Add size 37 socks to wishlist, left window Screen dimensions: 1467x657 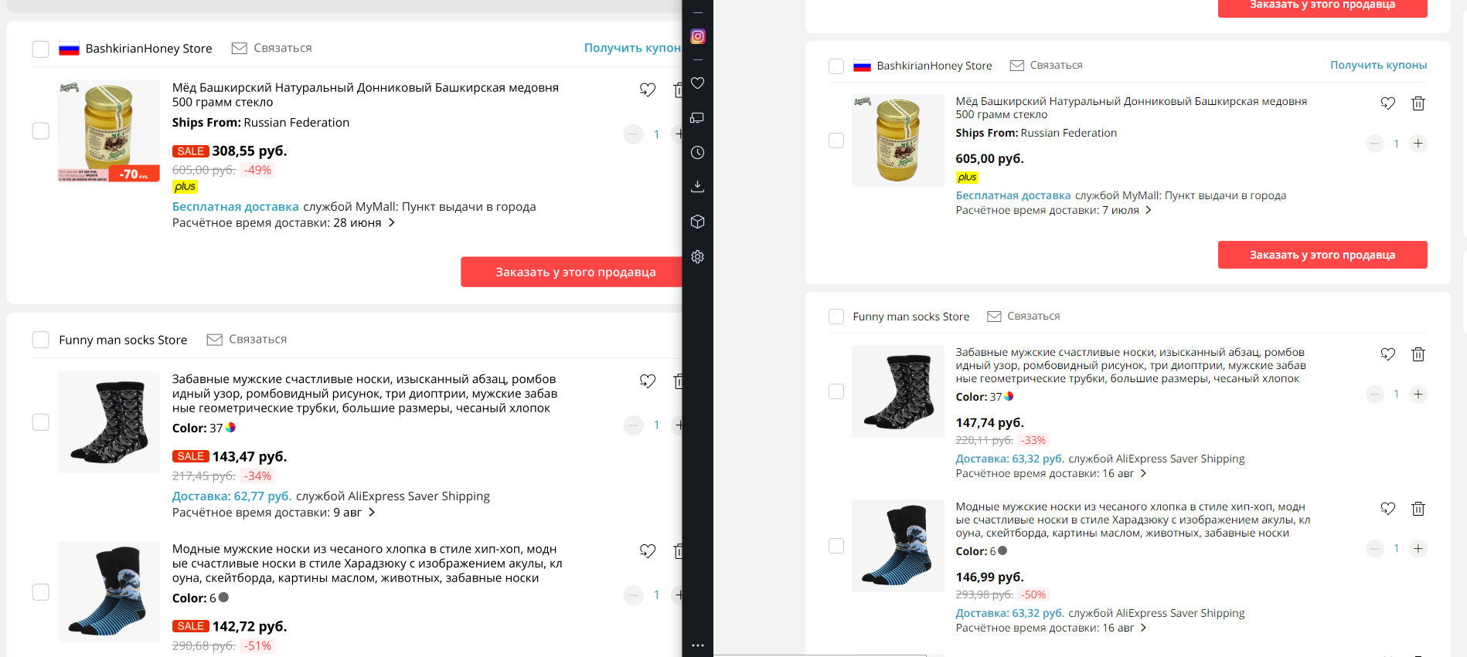648,381
